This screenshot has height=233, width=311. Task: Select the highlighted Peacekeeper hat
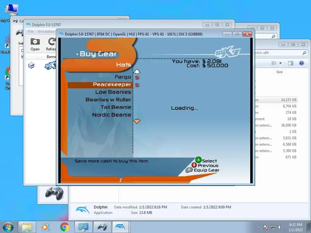[100, 85]
